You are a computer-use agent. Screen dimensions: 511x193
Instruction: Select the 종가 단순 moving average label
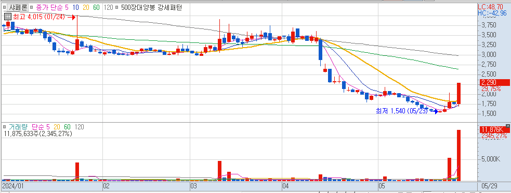pos(50,7)
